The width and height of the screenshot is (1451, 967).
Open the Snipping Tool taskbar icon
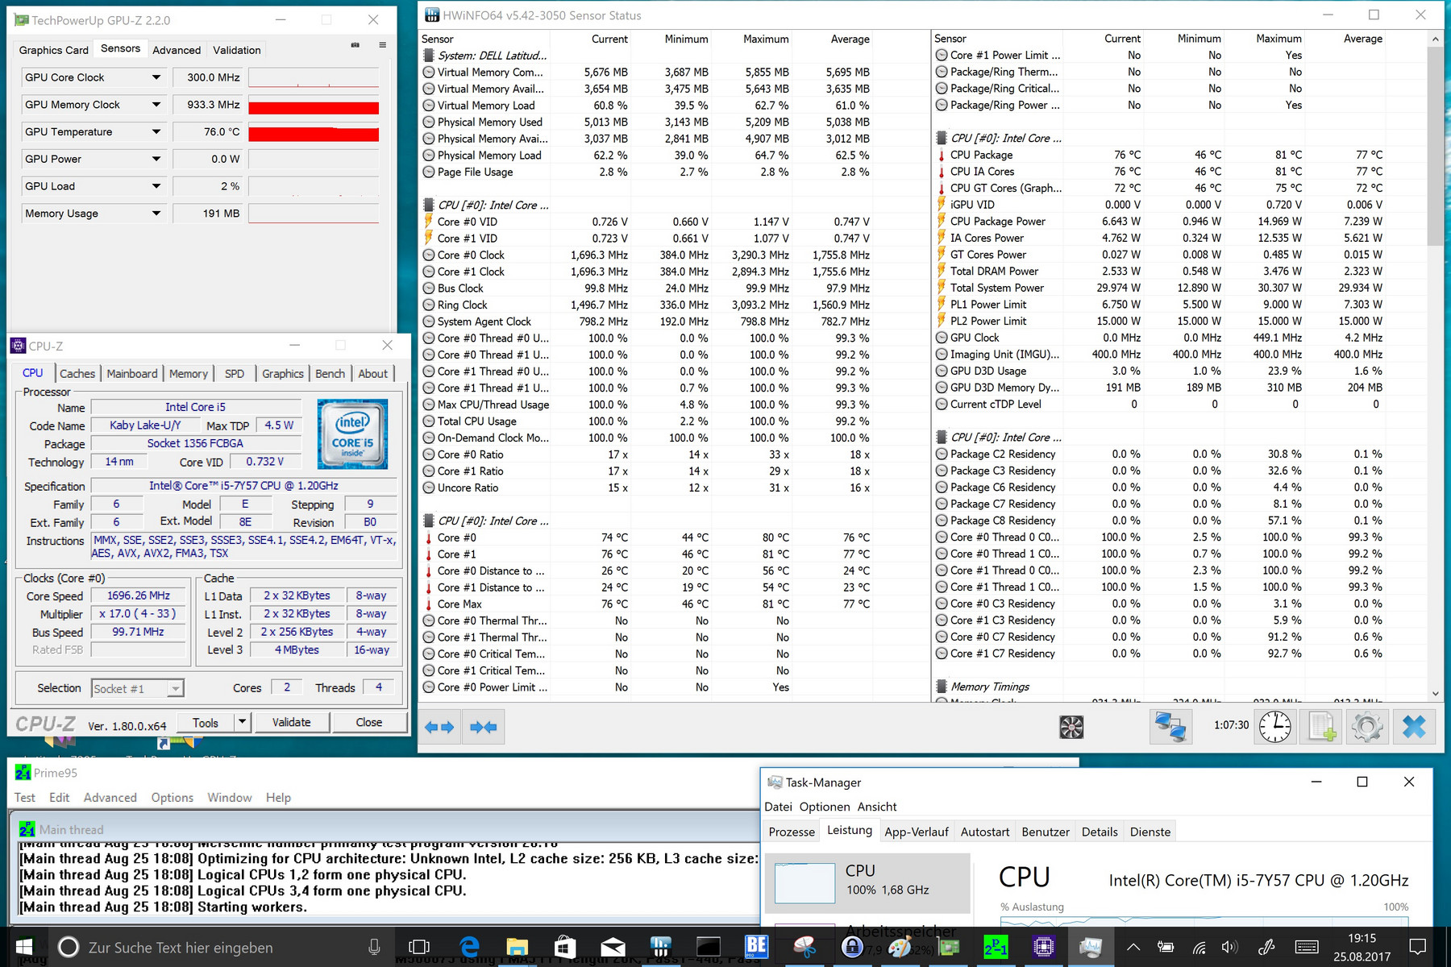coord(804,947)
